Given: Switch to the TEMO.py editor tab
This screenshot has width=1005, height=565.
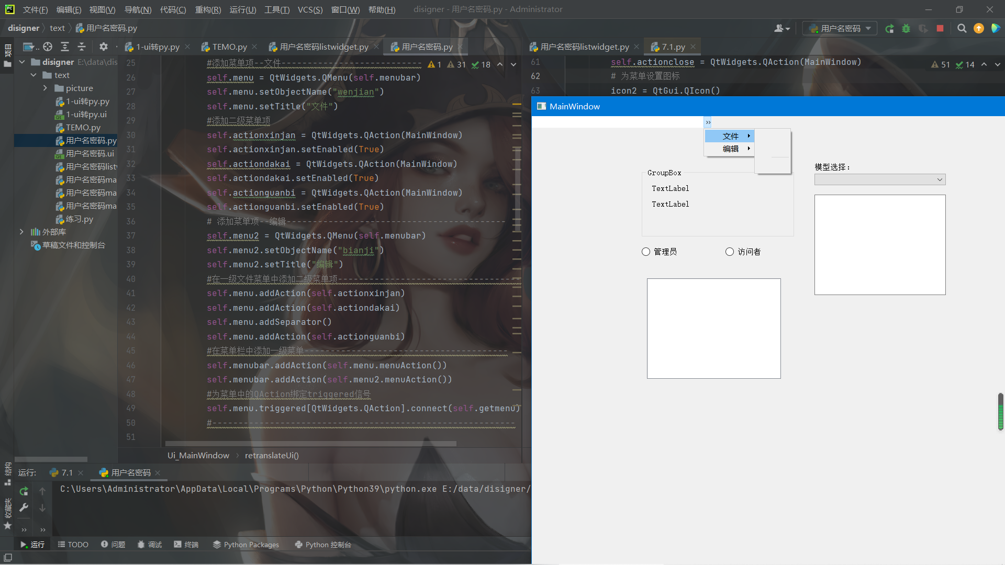Looking at the screenshot, I should click(x=229, y=47).
